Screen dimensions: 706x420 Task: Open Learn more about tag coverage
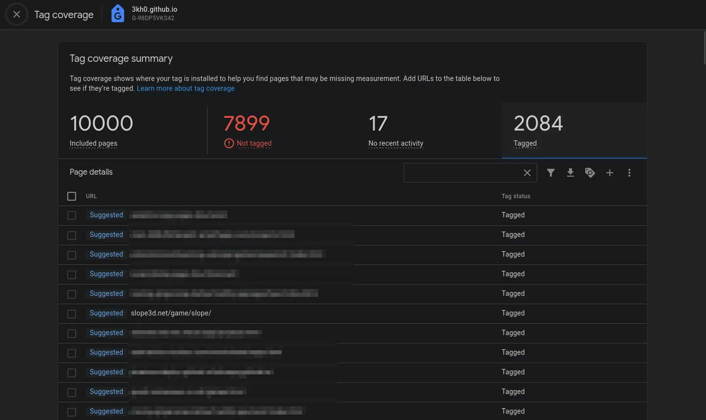click(x=186, y=88)
